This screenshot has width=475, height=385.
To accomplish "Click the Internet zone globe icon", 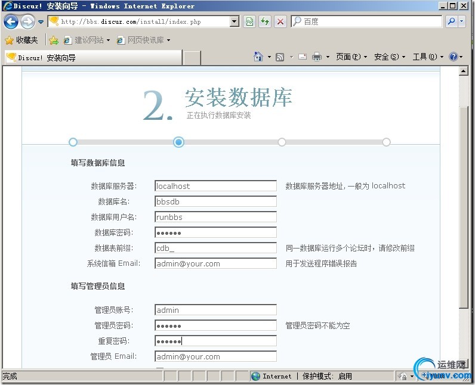I will pos(255,376).
